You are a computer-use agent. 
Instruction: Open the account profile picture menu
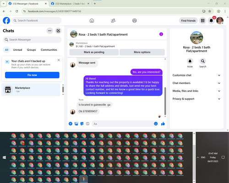click(x=220, y=21)
